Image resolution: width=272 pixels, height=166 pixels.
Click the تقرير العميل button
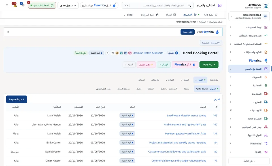tap(146, 64)
